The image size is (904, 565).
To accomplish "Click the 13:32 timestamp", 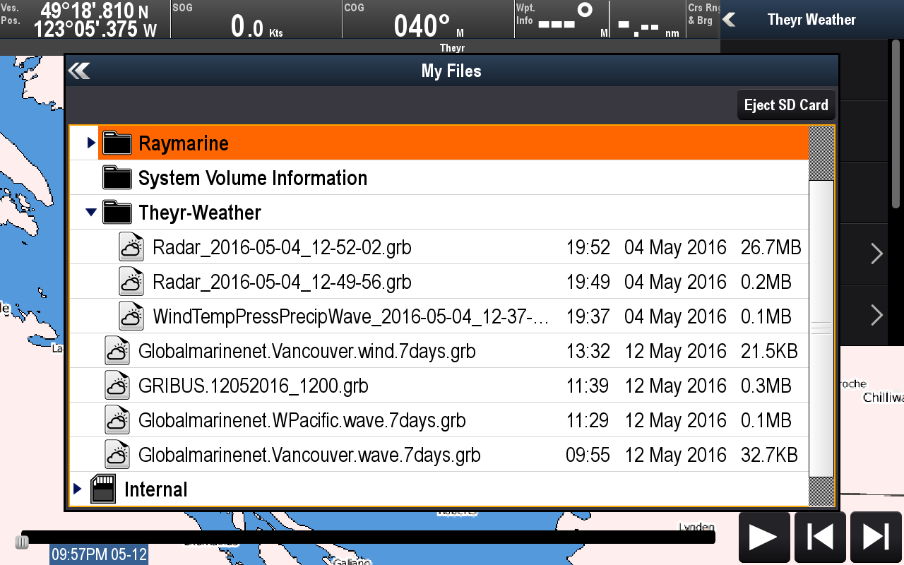I will point(588,351).
